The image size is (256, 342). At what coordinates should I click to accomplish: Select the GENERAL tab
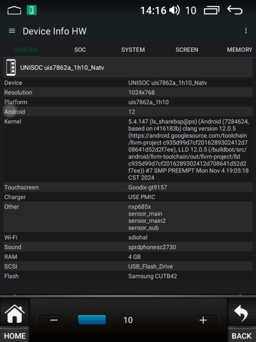26,50
